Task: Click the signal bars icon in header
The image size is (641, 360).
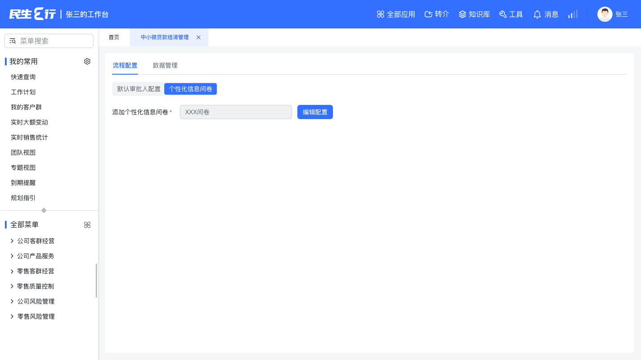Action: (x=573, y=14)
